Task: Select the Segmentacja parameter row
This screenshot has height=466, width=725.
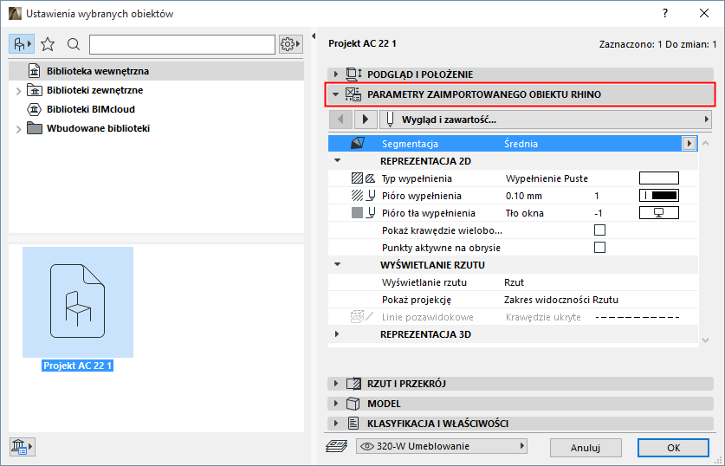Action: (x=513, y=144)
